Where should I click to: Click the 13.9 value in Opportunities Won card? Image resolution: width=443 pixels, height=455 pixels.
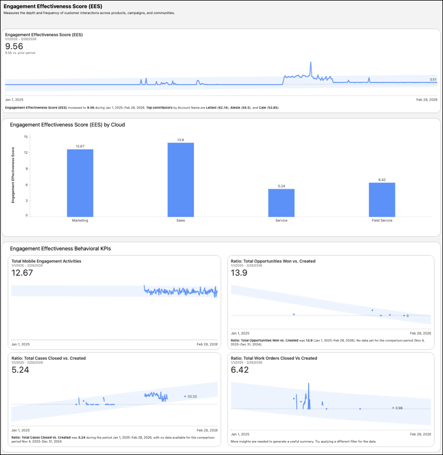pos(239,273)
